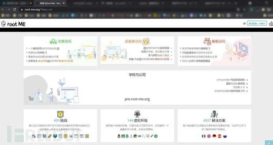Click last category icon under 439 挑战
273x145 pixels.
click(87, 136)
